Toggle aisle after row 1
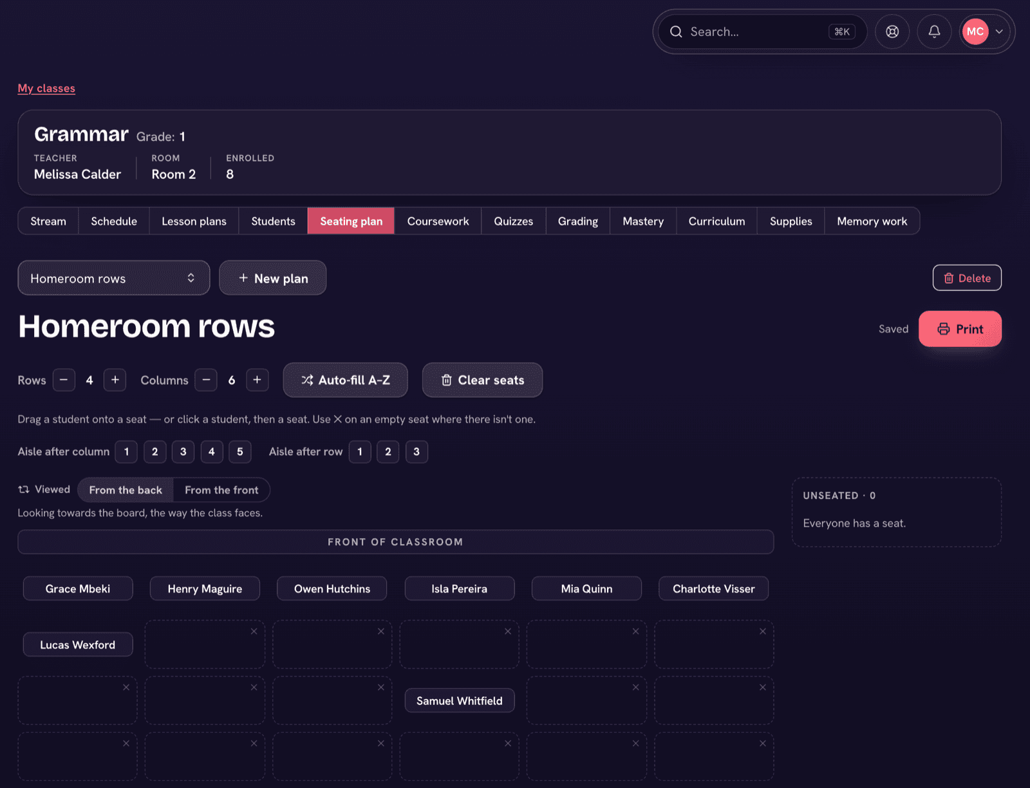The height and width of the screenshot is (788, 1030). tap(360, 451)
